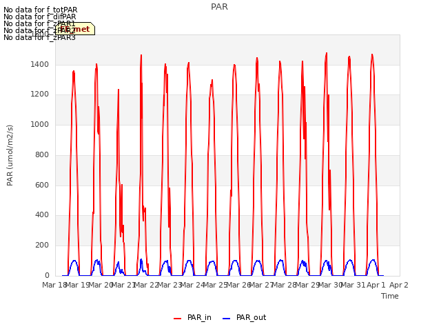
Task: Click the 400 y-axis tick label
Action: tap(42, 215)
